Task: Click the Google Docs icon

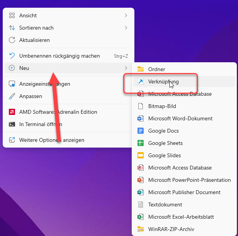Action: pyautogui.click(x=141, y=131)
